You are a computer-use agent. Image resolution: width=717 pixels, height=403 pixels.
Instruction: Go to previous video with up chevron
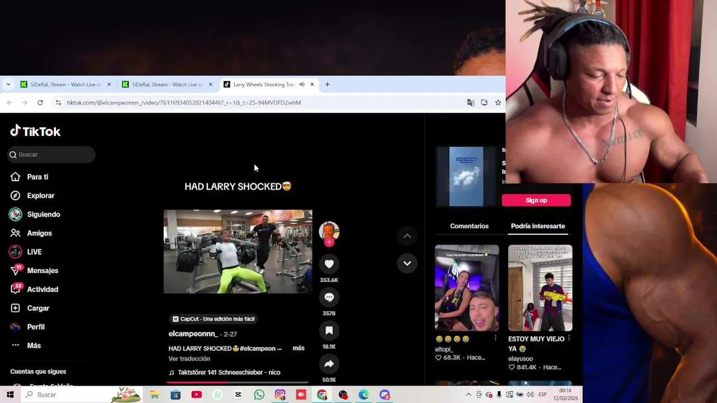coord(407,236)
